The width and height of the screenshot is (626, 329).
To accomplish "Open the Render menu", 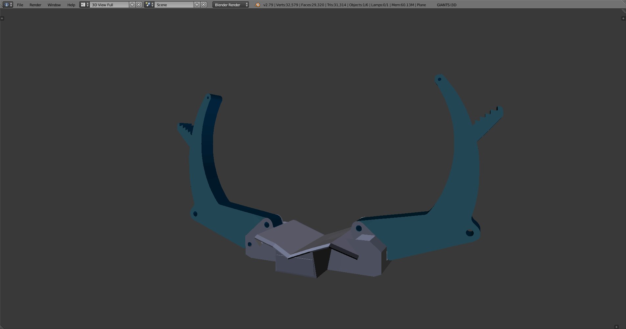I will pyautogui.click(x=35, y=5).
